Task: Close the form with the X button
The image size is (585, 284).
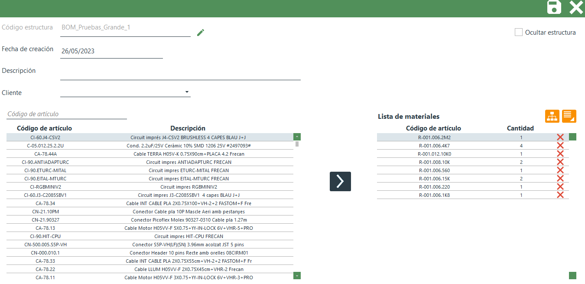Action: [576, 7]
